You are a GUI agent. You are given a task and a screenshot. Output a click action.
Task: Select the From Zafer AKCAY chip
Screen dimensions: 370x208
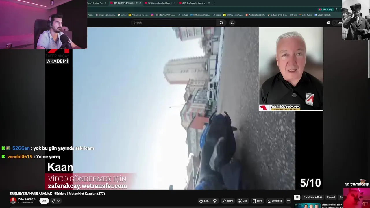(x=313, y=197)
